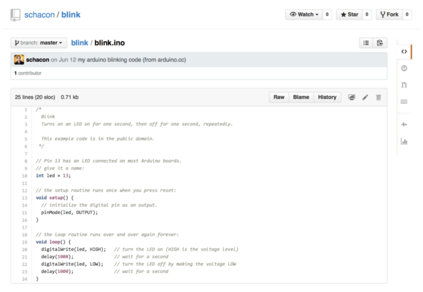Select line number 13 in the code
423x292 pixels.
coord(25,198)
